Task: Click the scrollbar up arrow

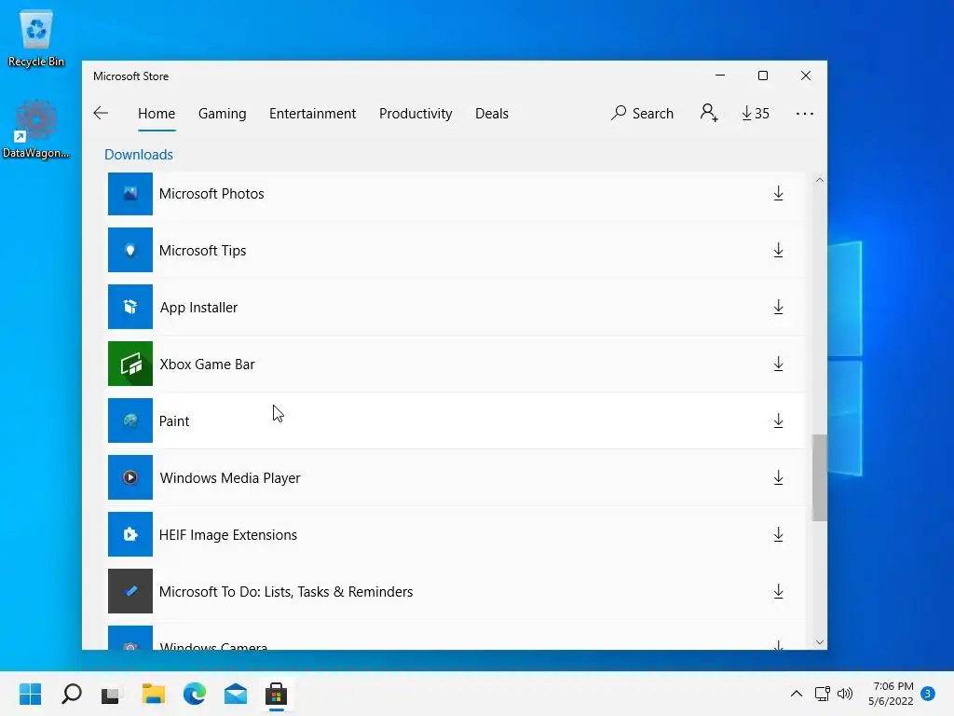Action: (x=820, y=180)
